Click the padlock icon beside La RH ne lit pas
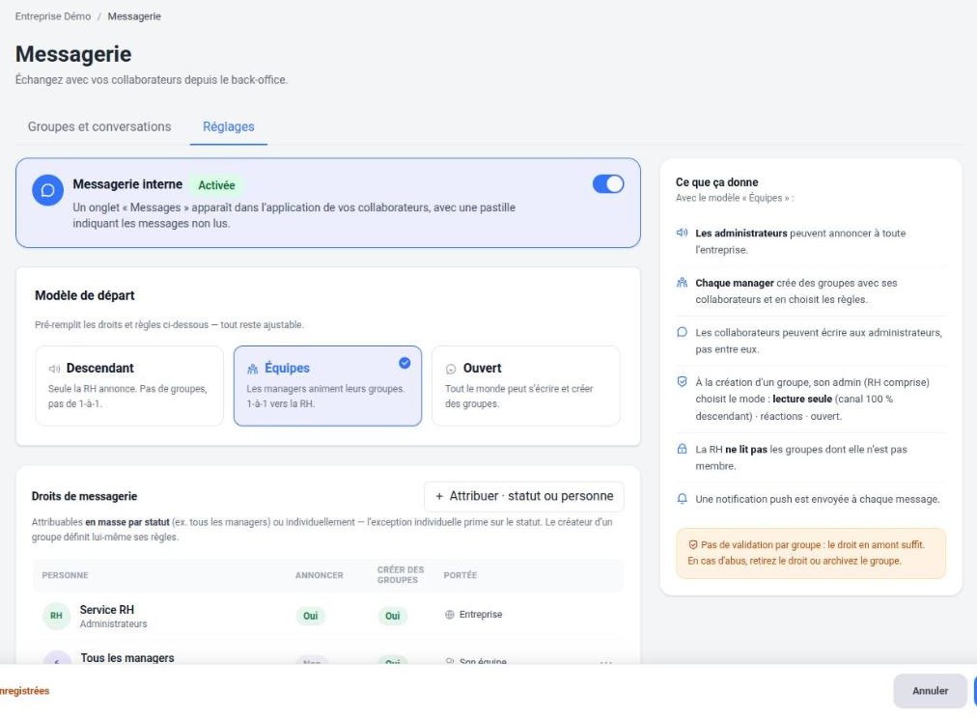The height and width of the screenshot is (718, 977). (682, 449)
